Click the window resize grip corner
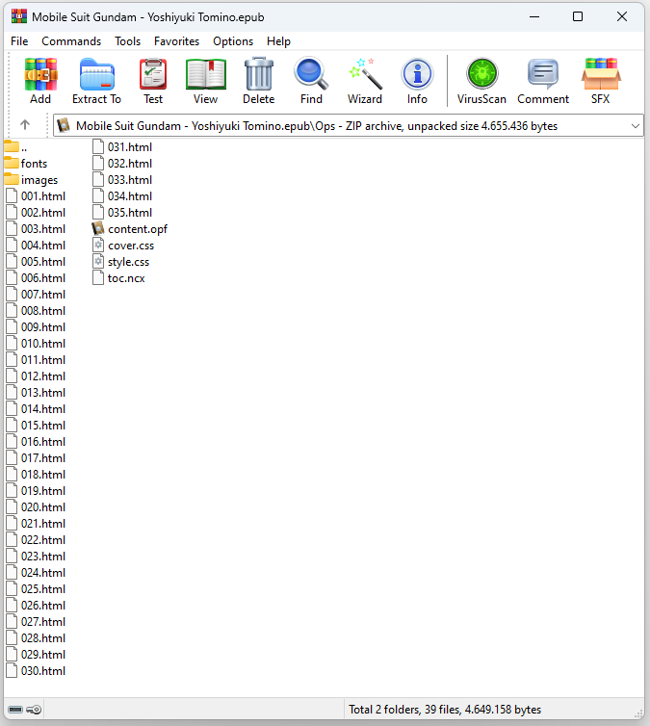Image resolution: width=650 pixels, height=726 pixels. tap(638, 713)
